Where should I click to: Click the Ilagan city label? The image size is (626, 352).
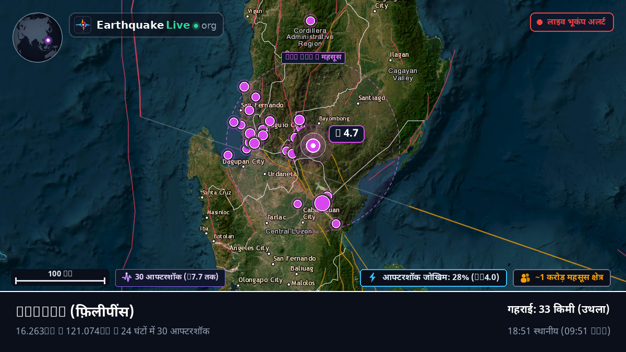400,55
